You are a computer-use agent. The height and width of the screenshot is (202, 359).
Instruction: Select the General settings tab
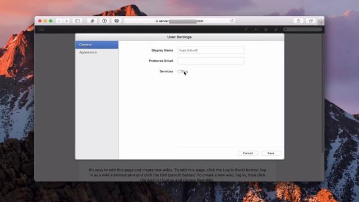[x=97, y=45]
